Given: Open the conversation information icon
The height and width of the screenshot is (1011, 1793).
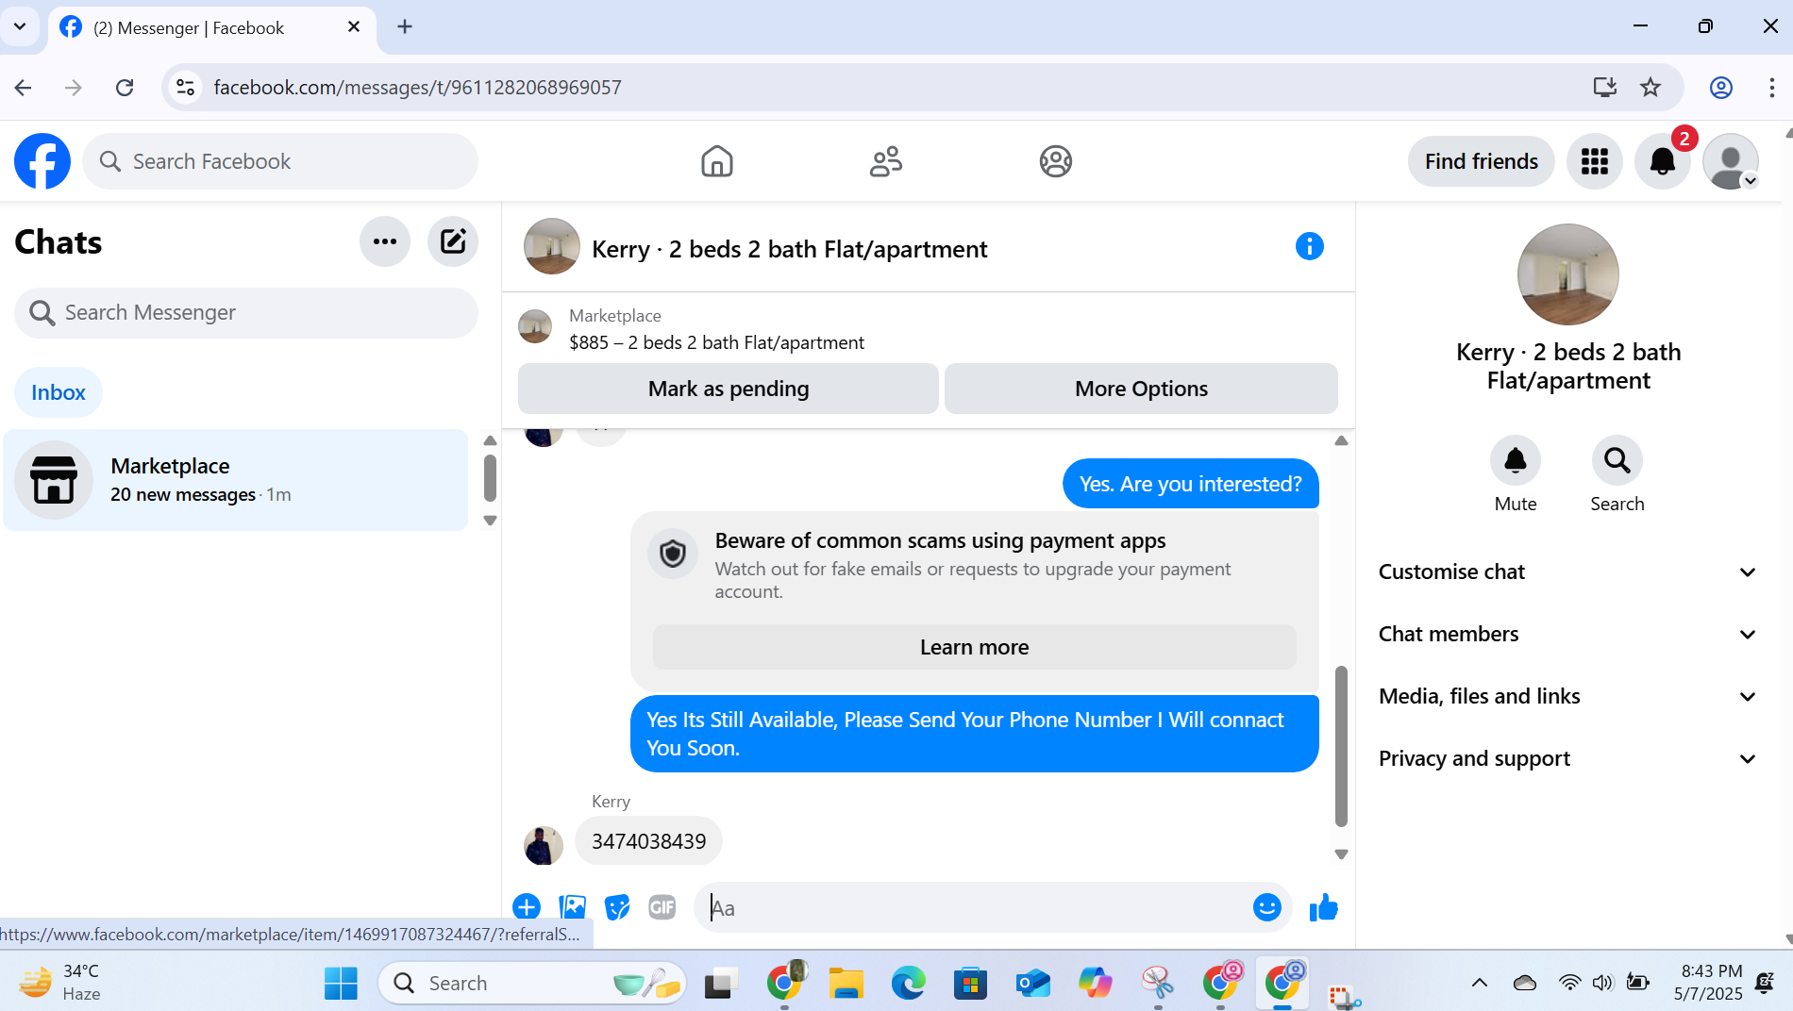Looking at the screenshot, I should (1310, 246).
